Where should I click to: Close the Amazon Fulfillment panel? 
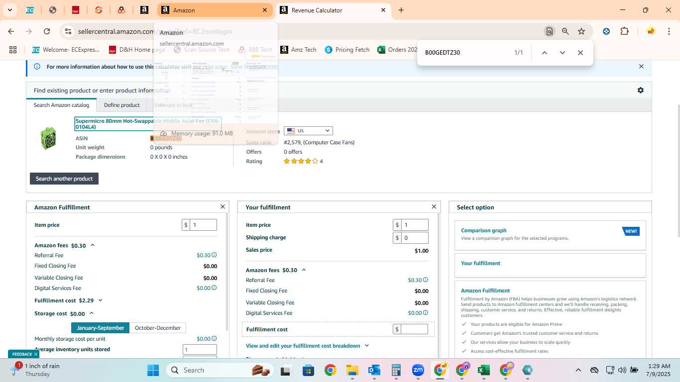click(x=223, y=206)
